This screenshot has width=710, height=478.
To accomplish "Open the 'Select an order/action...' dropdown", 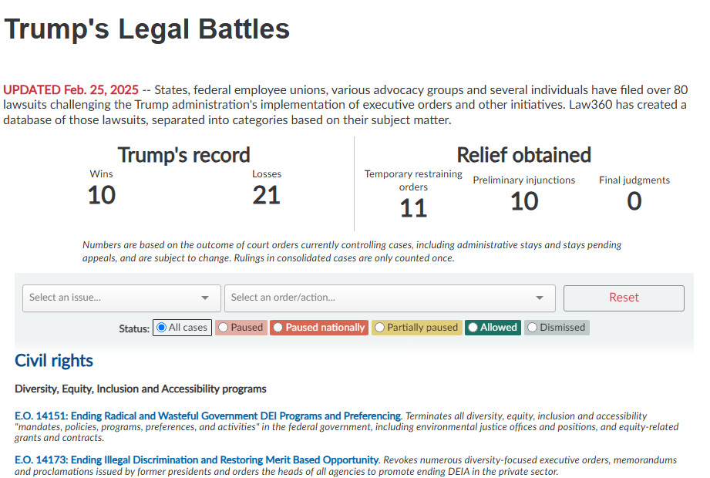I will pyautogui.click(x=390, y=298).
